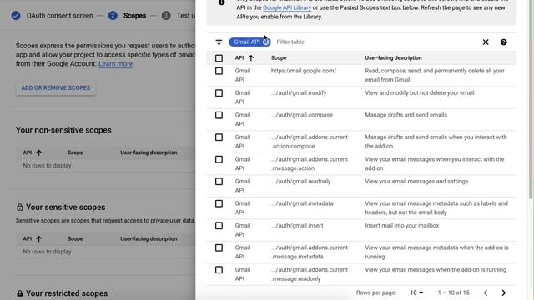Click lock icon beside sensitive scopes
The image size is (534, 300).
point(20,207)
